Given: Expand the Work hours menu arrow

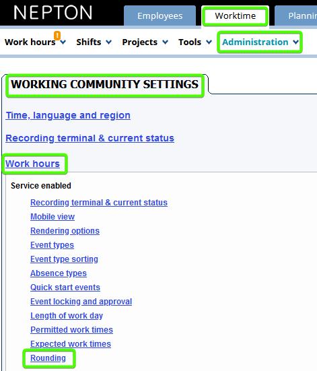Looking at the screenshot, I should pos(63,42).
